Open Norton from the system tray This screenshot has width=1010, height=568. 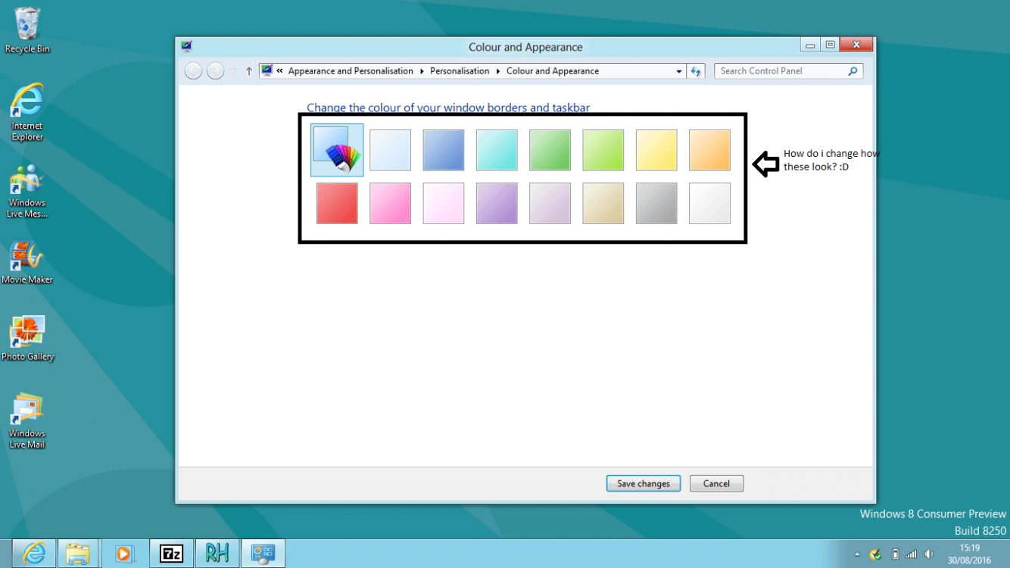pyautogui.click(x=875, y=554)
